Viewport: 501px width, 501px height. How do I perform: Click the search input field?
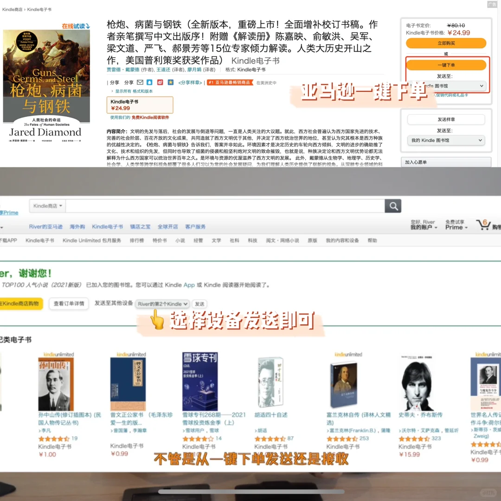(225, 206)
